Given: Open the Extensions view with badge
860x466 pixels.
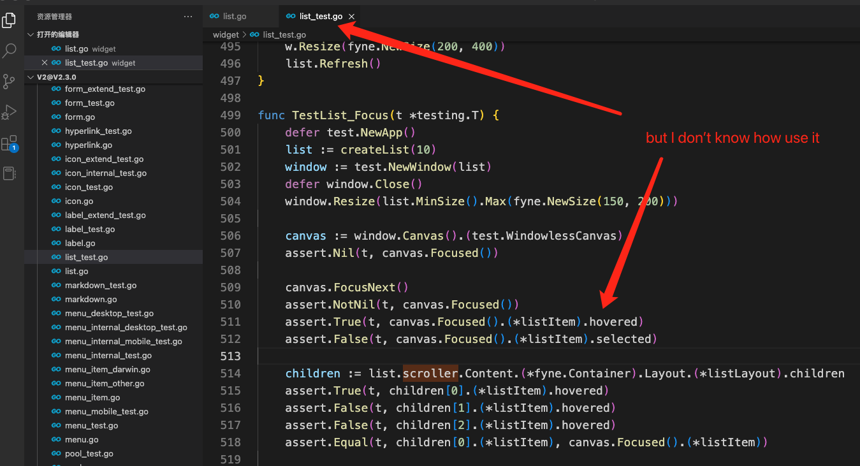Looking at the screenshot, I should click(x=9, y=143).
